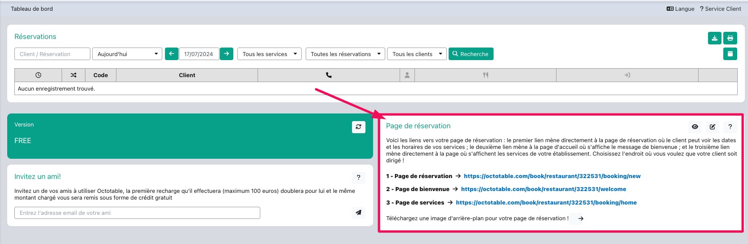Open help for Invitez un ami
Screen dimensions: 748x244
pos(358,177)
